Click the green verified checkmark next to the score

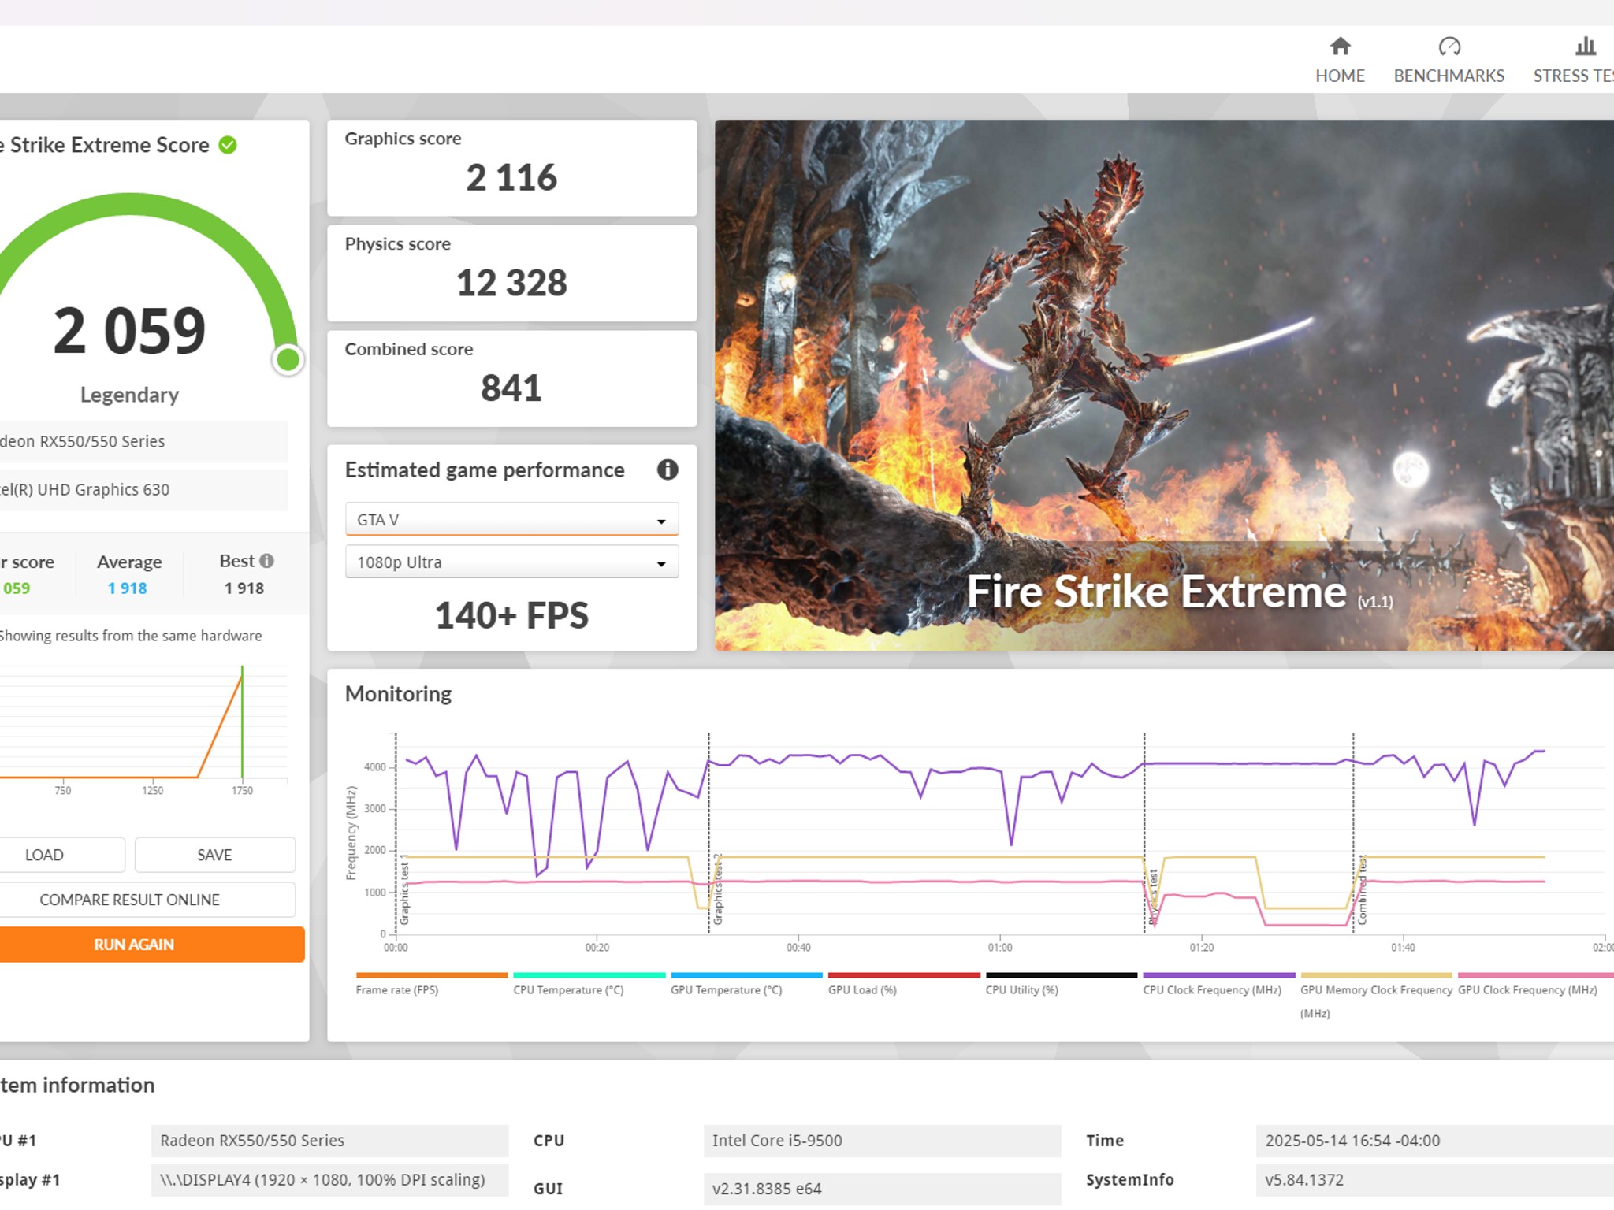point(226,144)
